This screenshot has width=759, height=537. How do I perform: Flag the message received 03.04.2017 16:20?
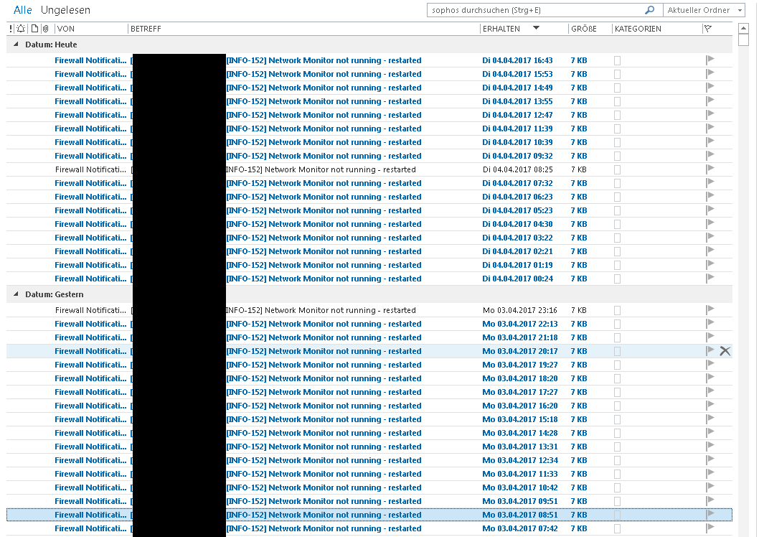tap(710, 406)
